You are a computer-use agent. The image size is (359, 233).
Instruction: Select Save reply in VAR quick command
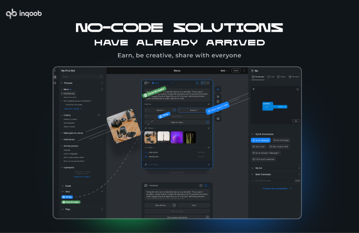coord(279,146)
